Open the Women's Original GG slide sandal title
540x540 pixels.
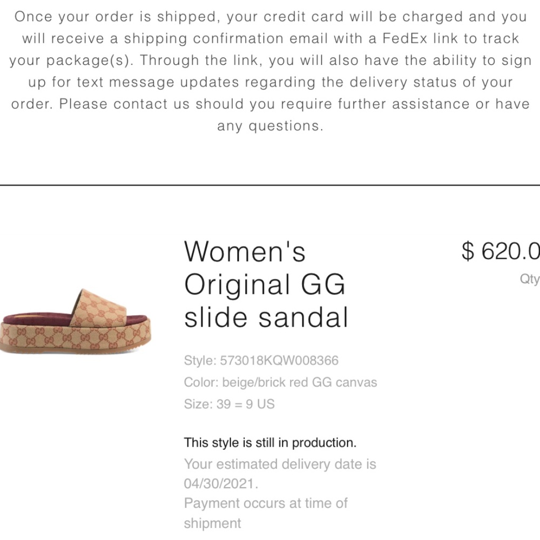tap(266, 284)
